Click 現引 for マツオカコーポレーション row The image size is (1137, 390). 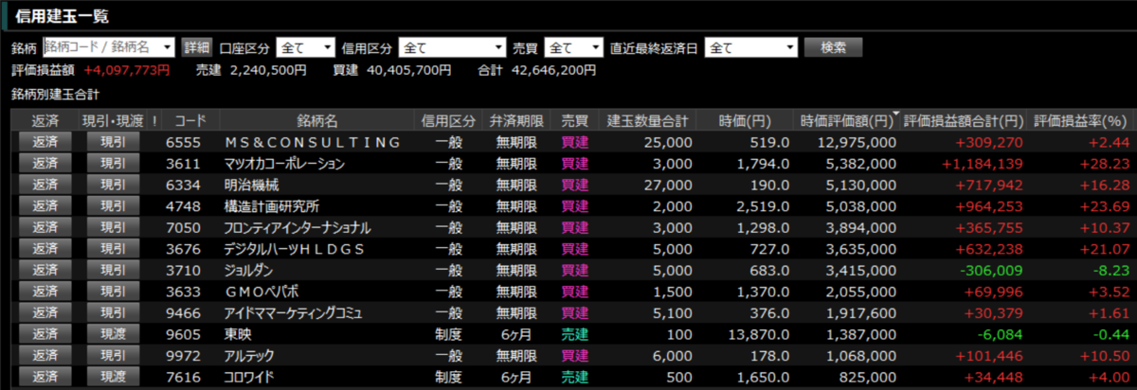tap(113, 163)
